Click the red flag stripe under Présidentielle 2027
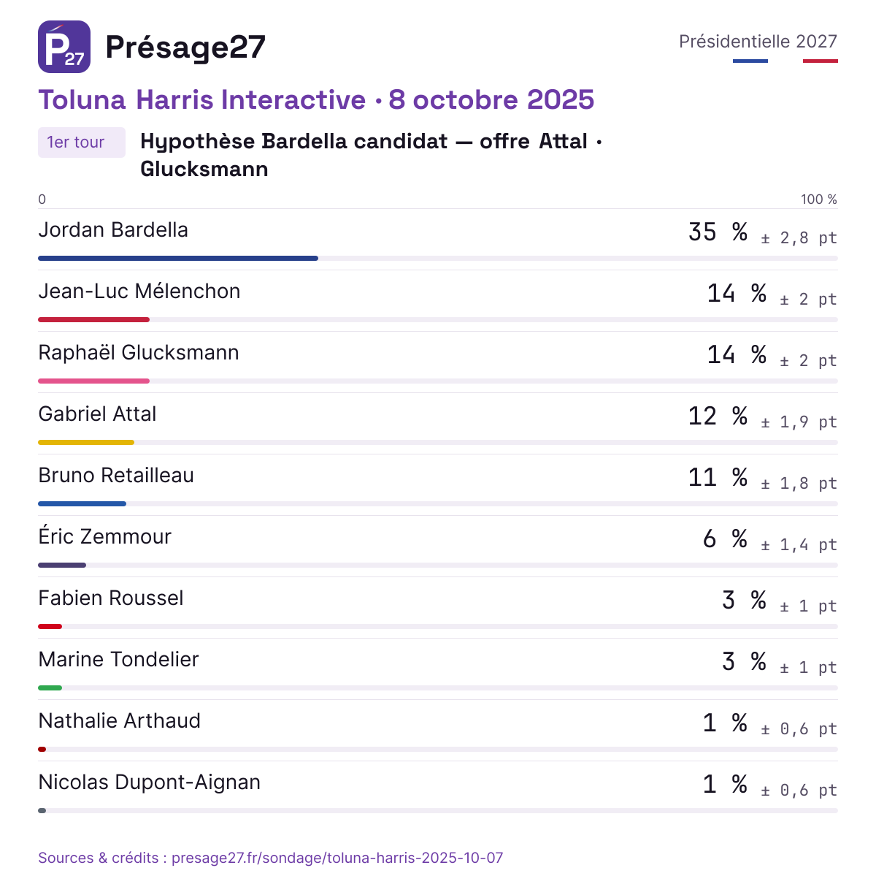This screenshot has width=876, height=887. pos(821,61)
